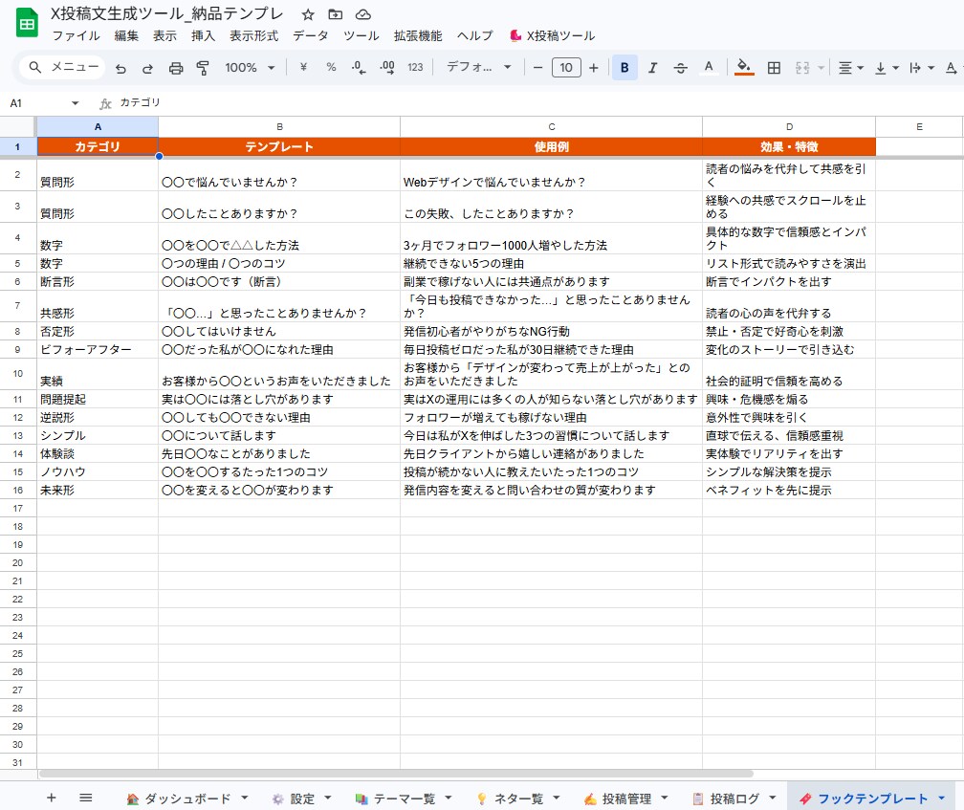Screen dimensions: 964x810
Task: Open the zoom 100% dropdown
Action: pos(250,68)
